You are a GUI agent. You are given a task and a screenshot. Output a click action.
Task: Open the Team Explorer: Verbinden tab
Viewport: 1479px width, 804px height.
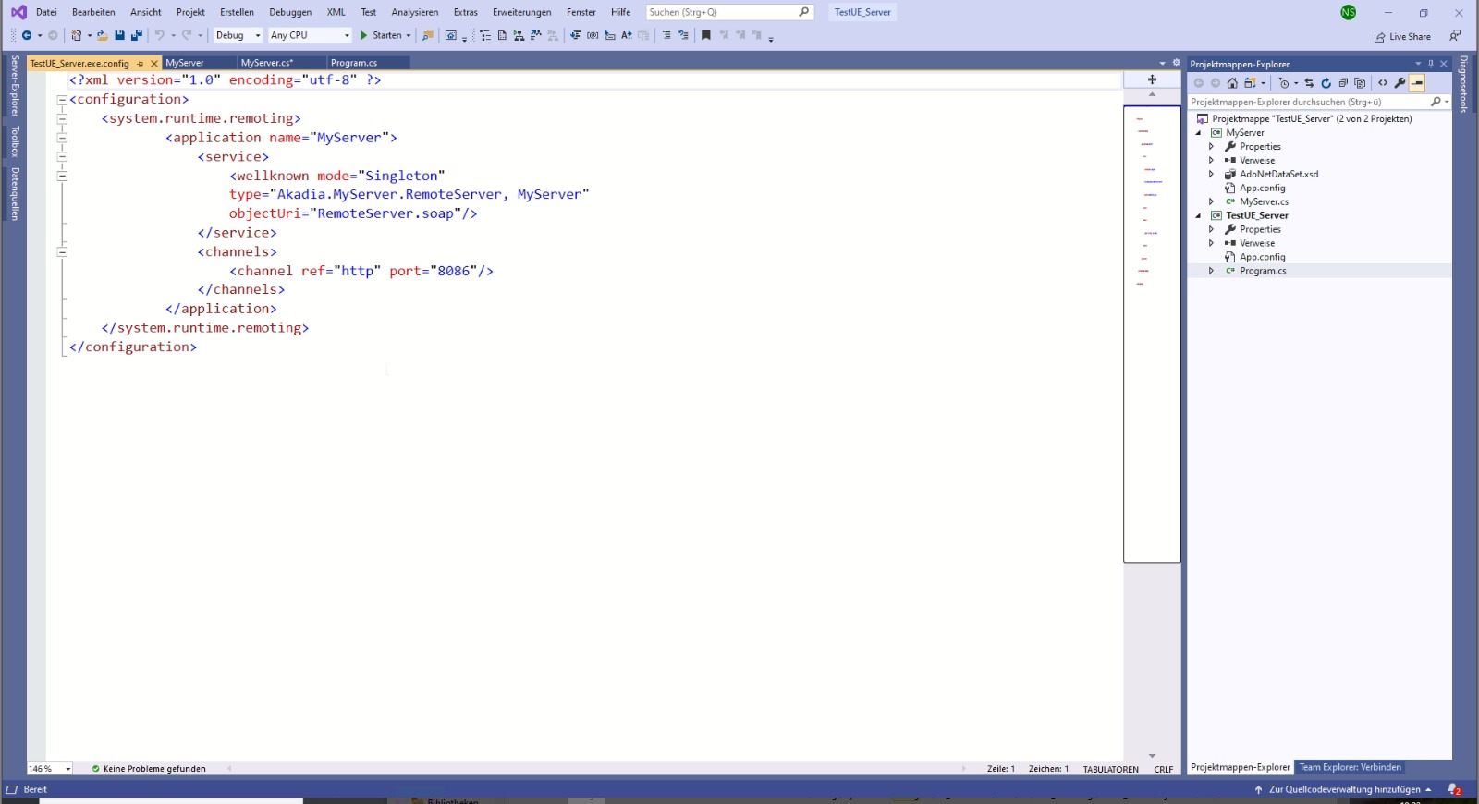pyautogui.click(x=1350, y=767)
